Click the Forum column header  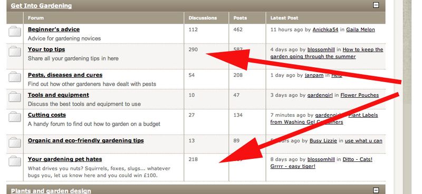click(x=36, y=18)
